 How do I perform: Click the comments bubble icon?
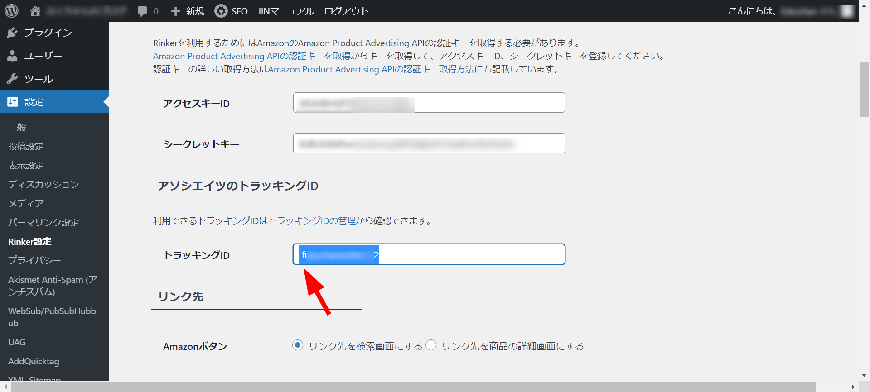(142, 11)
